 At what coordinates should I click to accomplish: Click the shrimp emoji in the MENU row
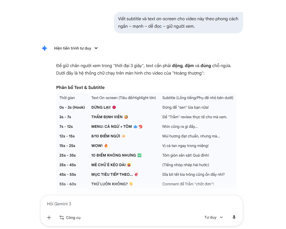(x=141, y=126)
